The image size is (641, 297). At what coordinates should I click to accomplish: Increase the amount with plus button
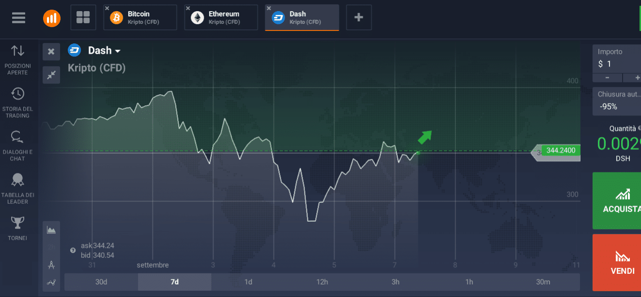coord(632,78)
